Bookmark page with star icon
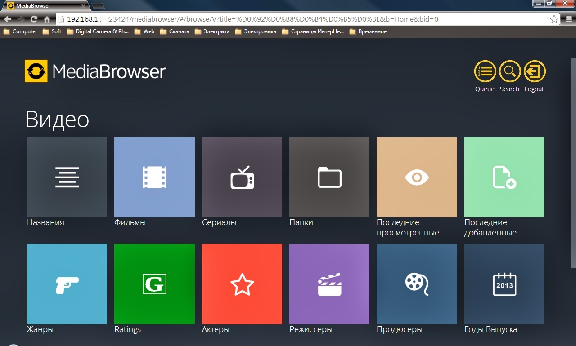 [x=554, y=19]
